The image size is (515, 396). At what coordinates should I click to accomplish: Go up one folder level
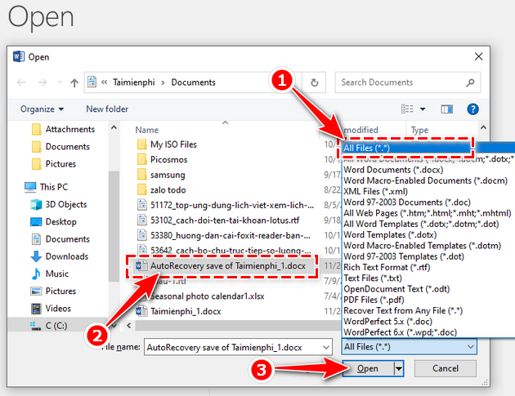74,82
